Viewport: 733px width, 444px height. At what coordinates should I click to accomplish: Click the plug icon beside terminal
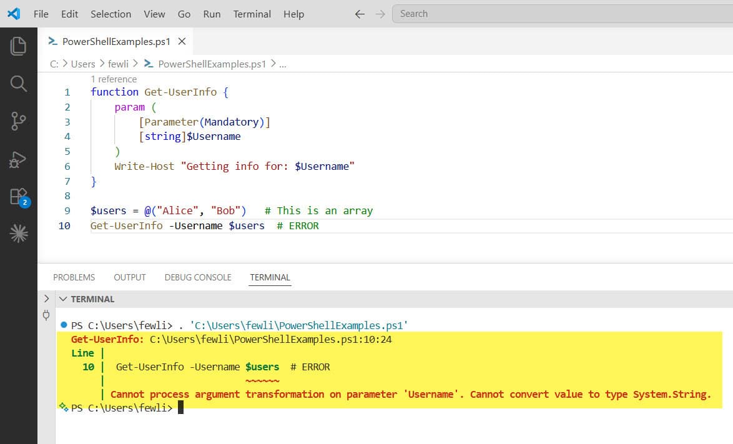tap(46, 315)
